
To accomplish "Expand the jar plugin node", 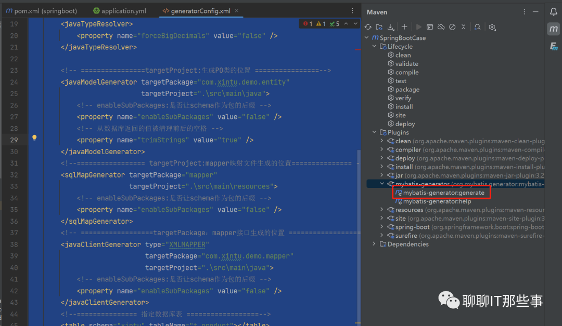I will tap(382, 175).
